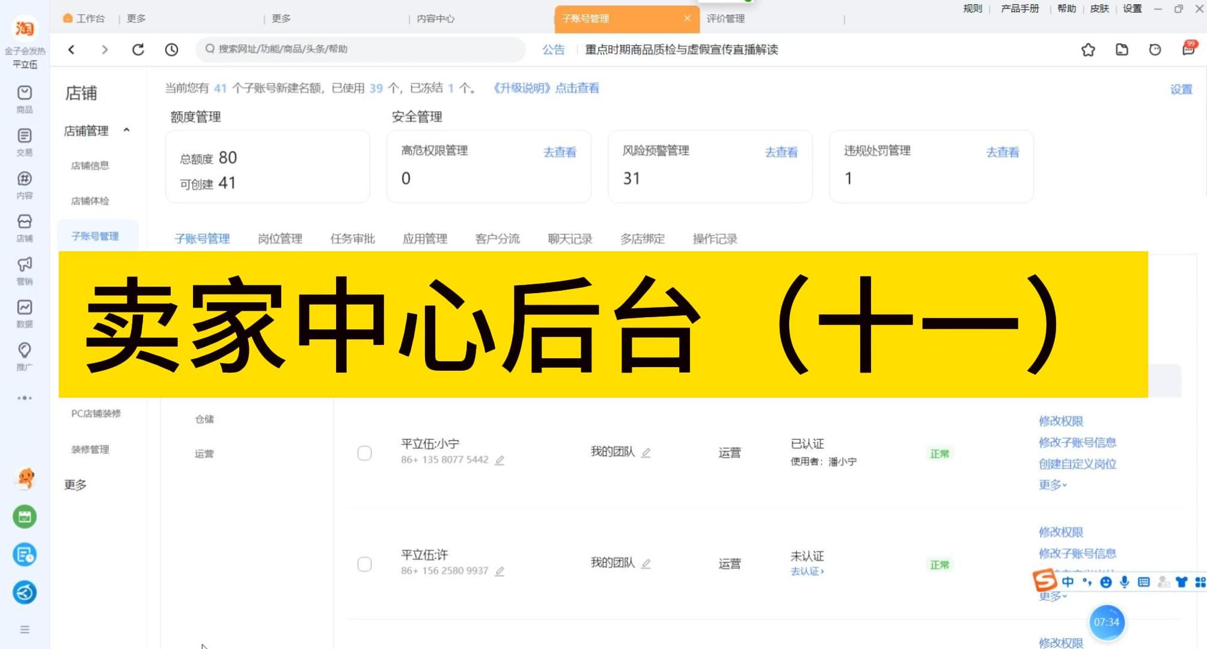Open the 交易 sidebar section

point(25,142)
